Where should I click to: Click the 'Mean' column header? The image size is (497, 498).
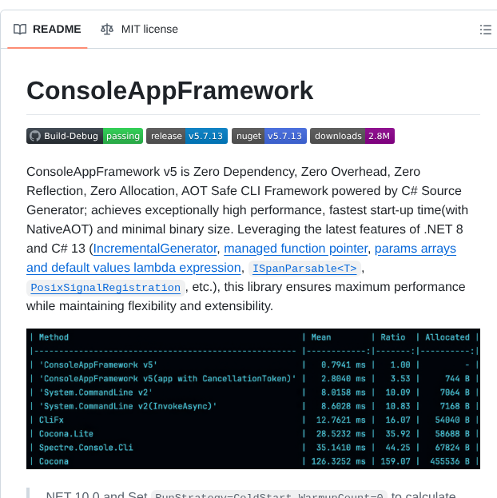pyautogui.click(x=321, y=337)
